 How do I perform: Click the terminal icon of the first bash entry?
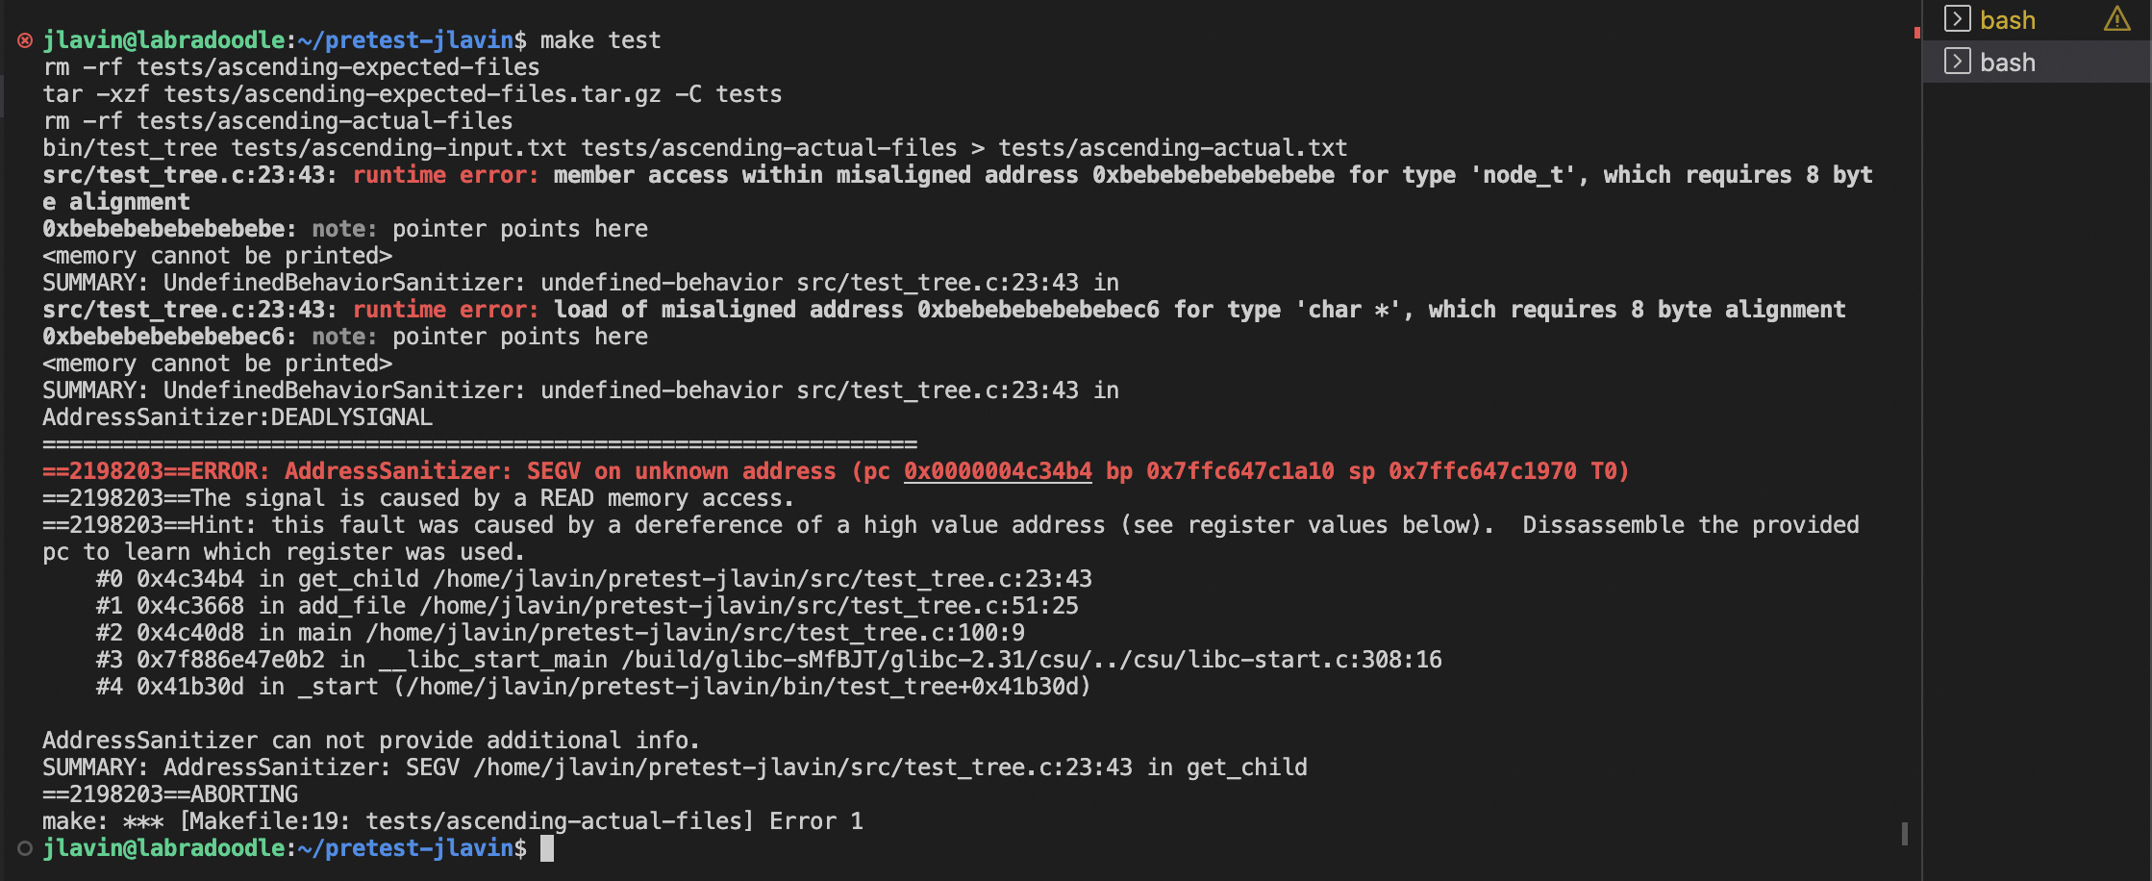tap(1957, 19)
